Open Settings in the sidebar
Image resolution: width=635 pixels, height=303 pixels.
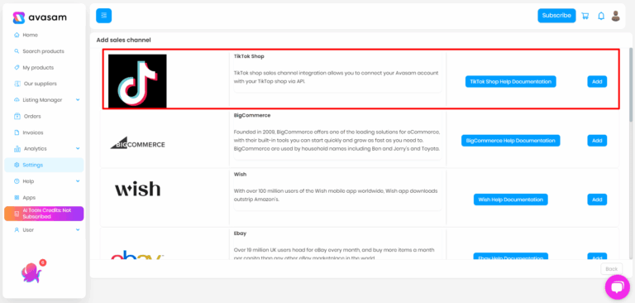44,165
